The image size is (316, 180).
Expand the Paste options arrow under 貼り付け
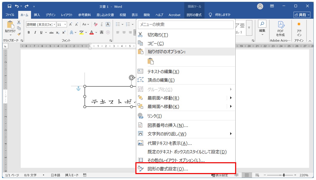click(10, 35)
